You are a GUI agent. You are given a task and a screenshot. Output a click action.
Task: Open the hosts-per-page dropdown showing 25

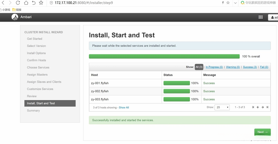[x=222, y=107]
